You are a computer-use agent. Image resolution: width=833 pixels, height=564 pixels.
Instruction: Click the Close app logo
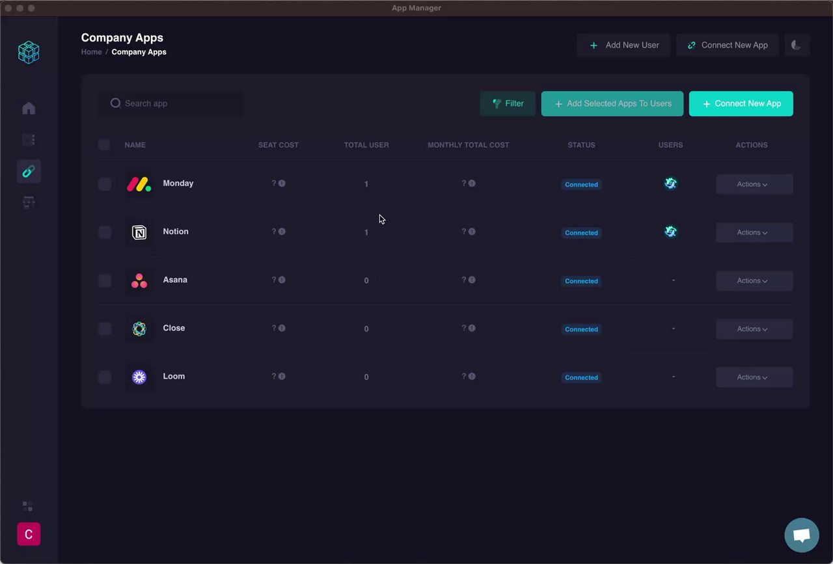pos(139,329)
